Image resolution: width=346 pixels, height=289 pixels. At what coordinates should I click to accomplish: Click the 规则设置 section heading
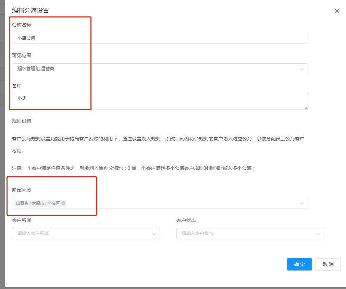click(22, 121)
